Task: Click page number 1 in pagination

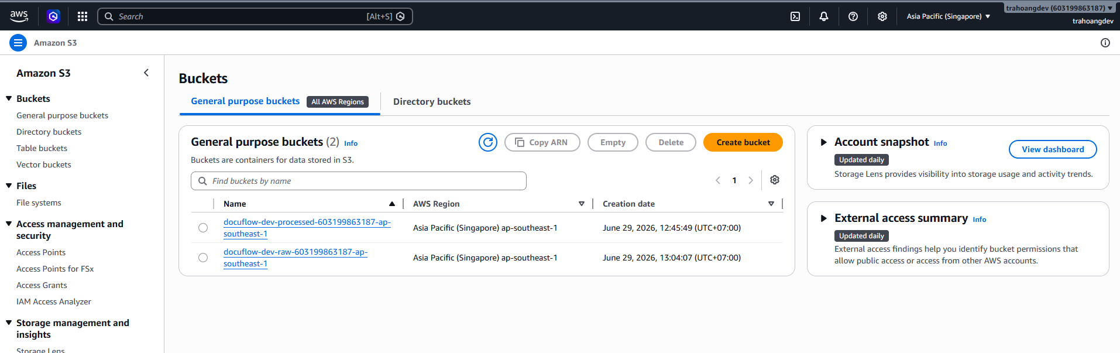Action: (734, 180)
